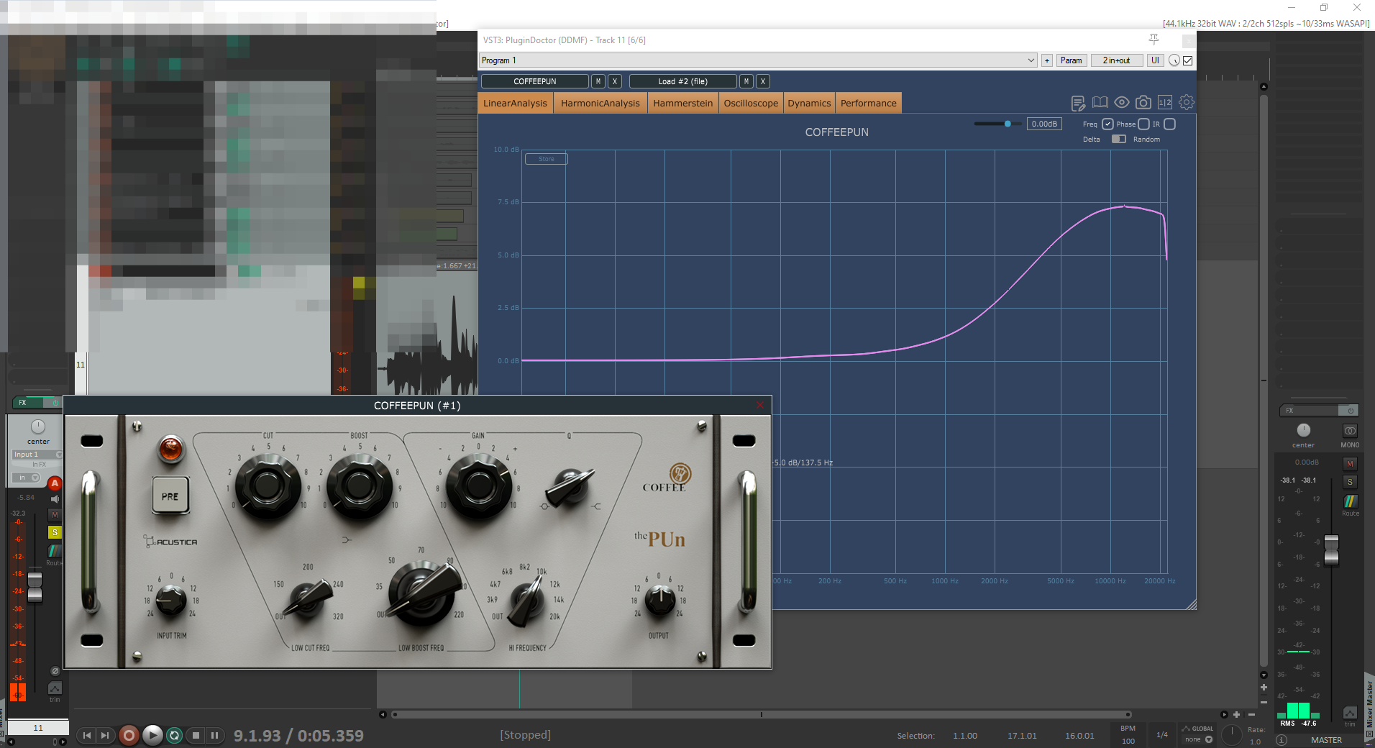Click the Param button

1071,60
